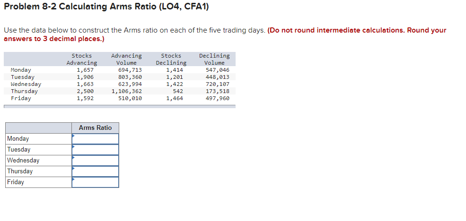Click Monday advancing volume value 694,713
This screenshot has width=466, height=221.
[x=130, y=70]
